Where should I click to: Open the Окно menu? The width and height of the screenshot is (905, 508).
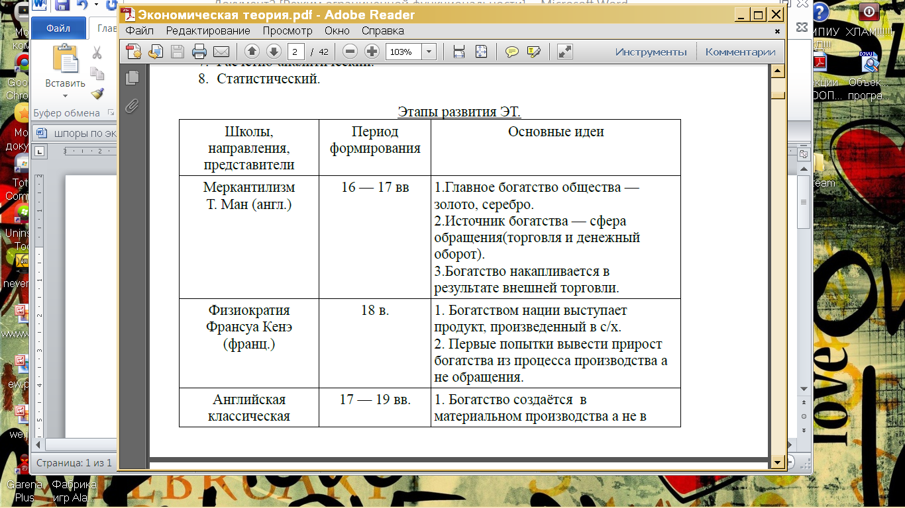coord(337,31)
